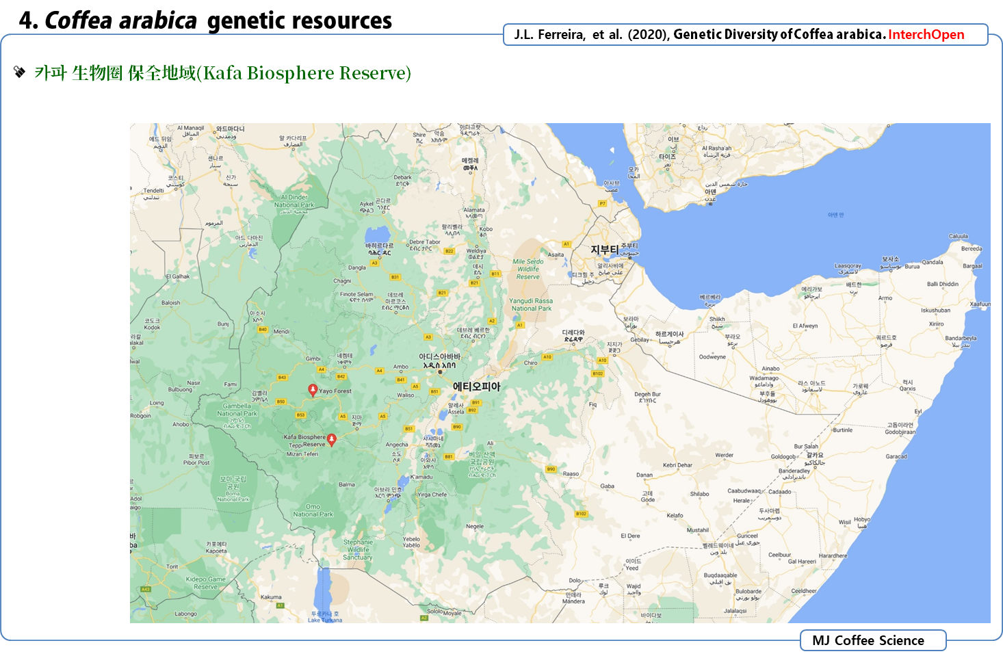Click the B11 road shield
The height and width of the screenshot is (656, 1003).
coord(495,274)
